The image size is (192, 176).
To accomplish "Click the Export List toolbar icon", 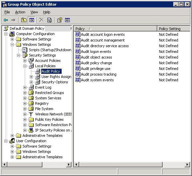I will (49, 20).
